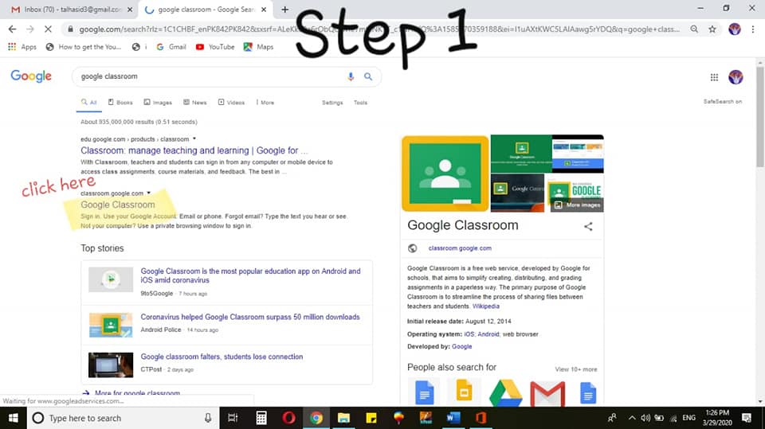This screenshot has width=765, height=429.
Task: Open Apps bookmark shortcut
Action: [22, 47]
